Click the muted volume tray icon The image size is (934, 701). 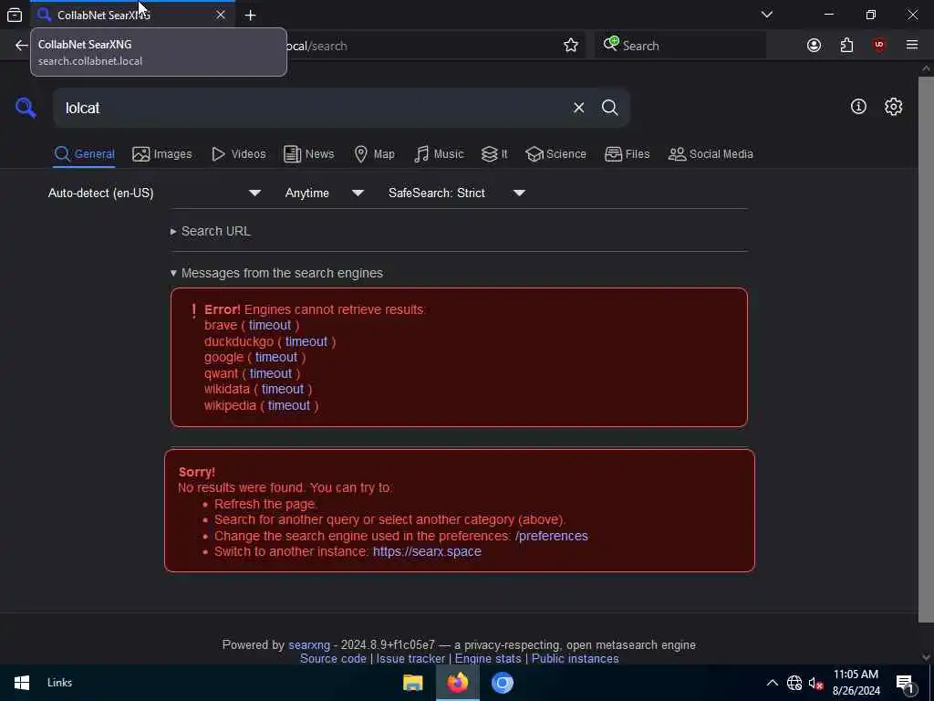(x=816, y=683)
